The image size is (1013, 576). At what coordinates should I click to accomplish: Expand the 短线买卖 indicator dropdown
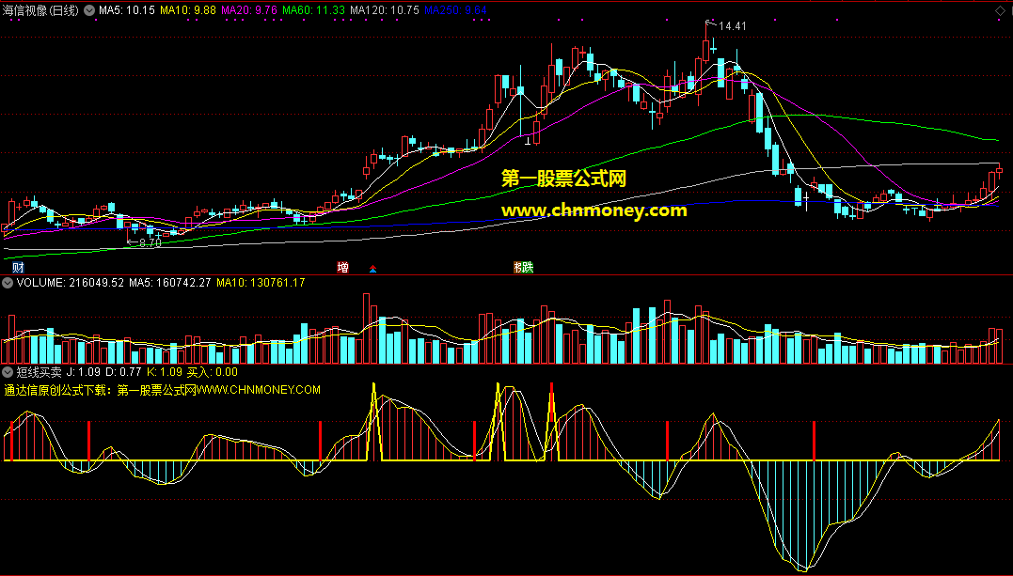click(8, 372)
